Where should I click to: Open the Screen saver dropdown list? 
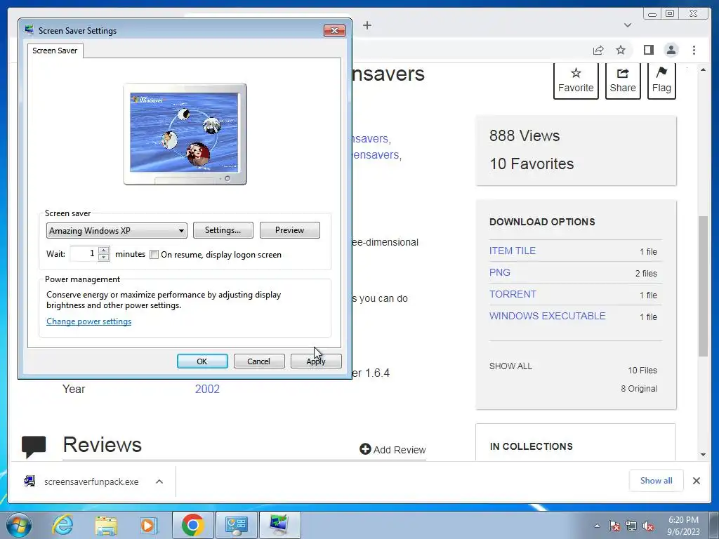click(117, 230)
